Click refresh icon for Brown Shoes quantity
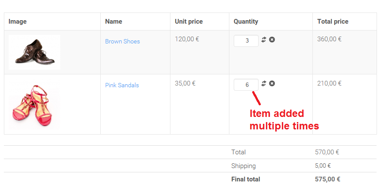380x187 pixels. coord(264,40)
